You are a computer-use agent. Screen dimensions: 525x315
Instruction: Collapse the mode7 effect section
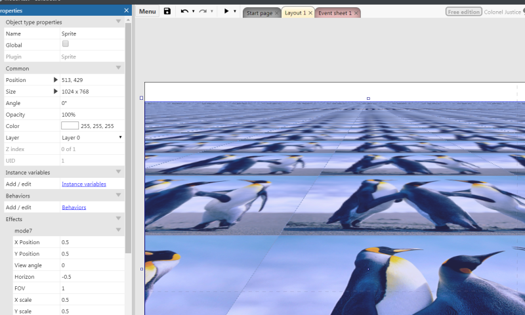118,230
